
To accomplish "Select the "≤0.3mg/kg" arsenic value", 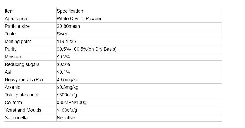I will [x=67, y=87].
